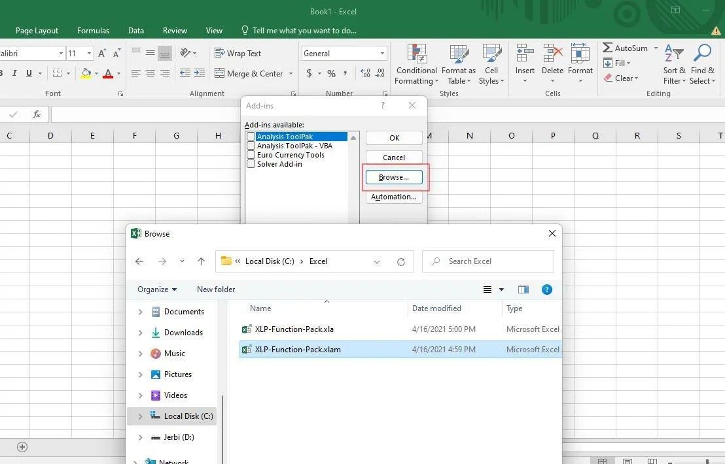Screen dimensions: 725x464
Task: Open the Organize dropdown in Browse dialog
Action: tap(157, 289)
